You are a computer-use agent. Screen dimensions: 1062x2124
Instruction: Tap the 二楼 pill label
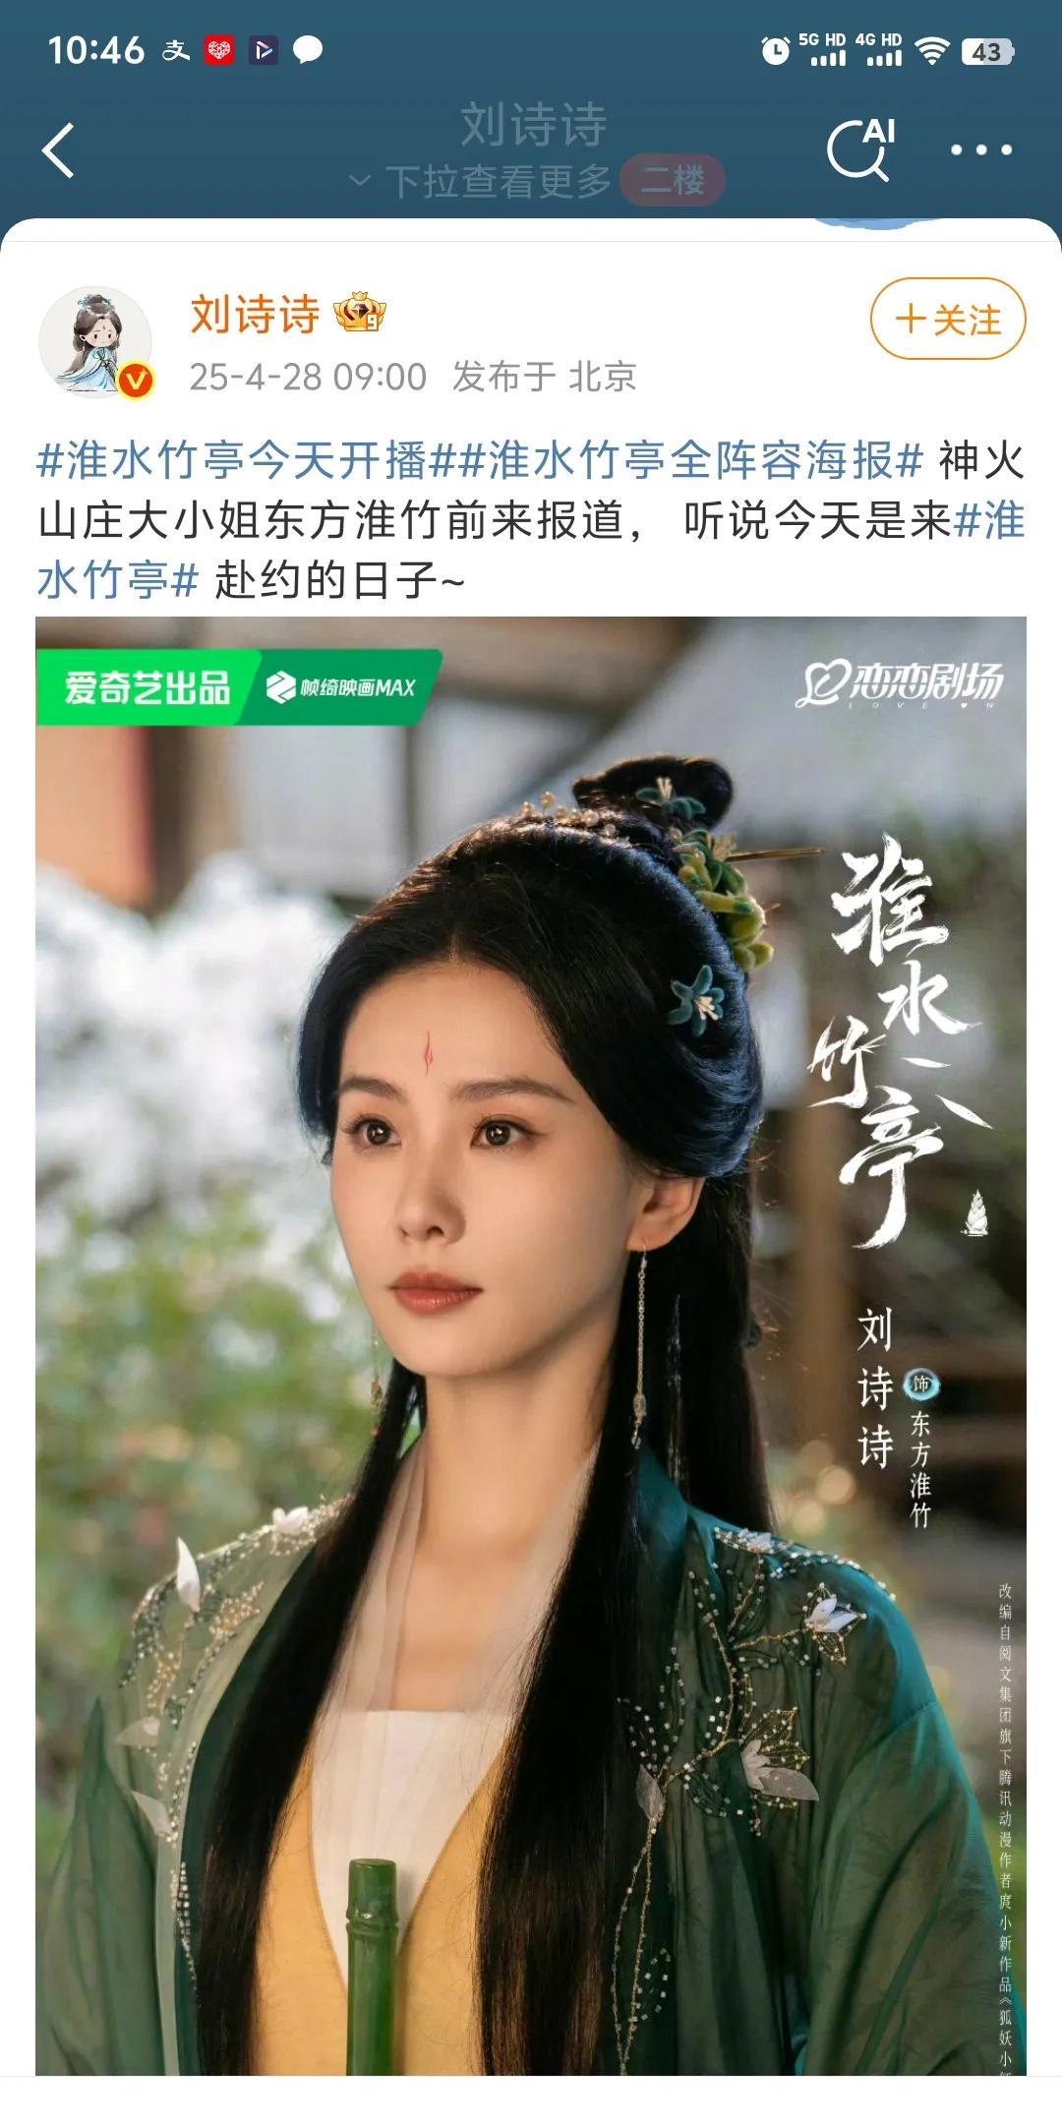point(673,180)
